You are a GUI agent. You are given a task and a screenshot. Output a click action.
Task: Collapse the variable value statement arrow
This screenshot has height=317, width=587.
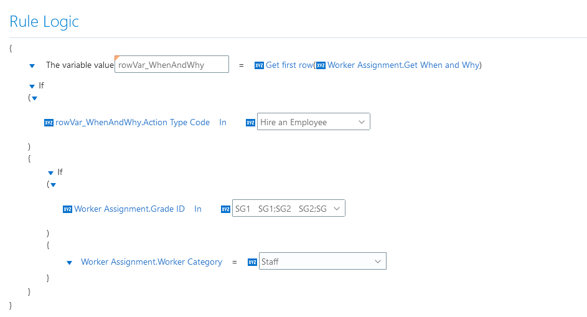pyautogui.click(x=32, y=66)
